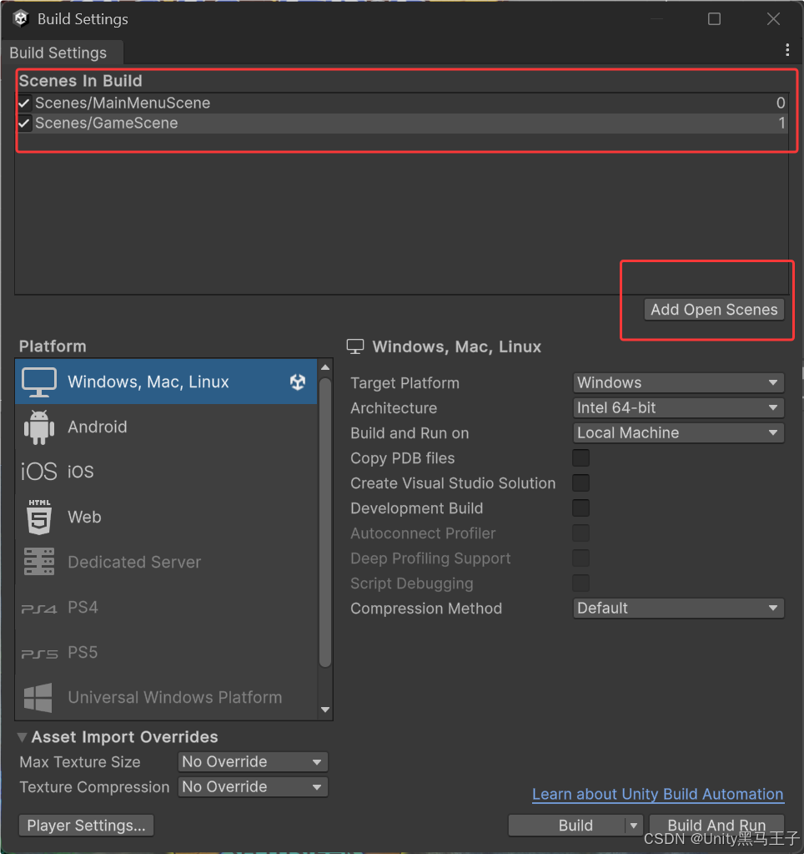804x854 pixels.
Task: Click platform list scroll up arrow
Action: coord(325,367)
